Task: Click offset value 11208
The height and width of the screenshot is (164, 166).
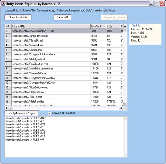Action: pyautogui.click(x=95, y=102)
